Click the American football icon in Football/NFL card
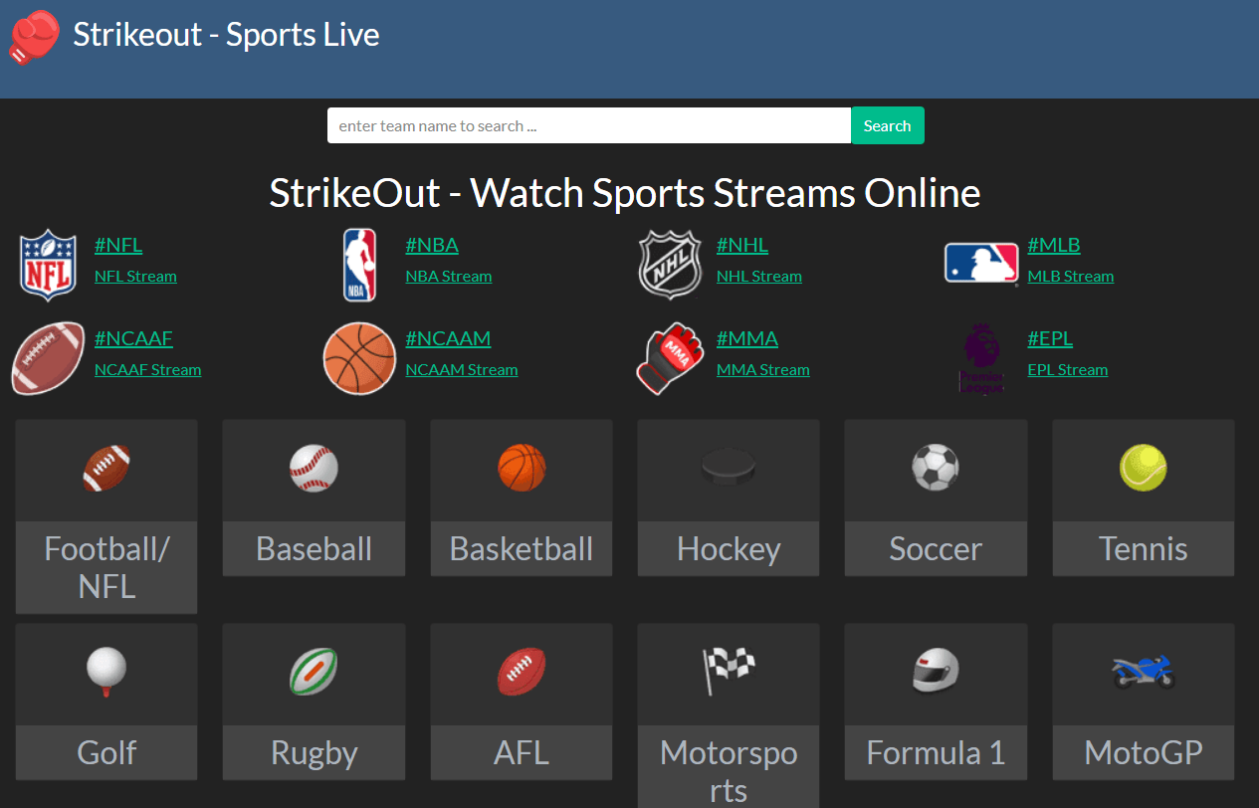Image resolution: width=1259 pixels, height=808 pixels. (106, 468)
